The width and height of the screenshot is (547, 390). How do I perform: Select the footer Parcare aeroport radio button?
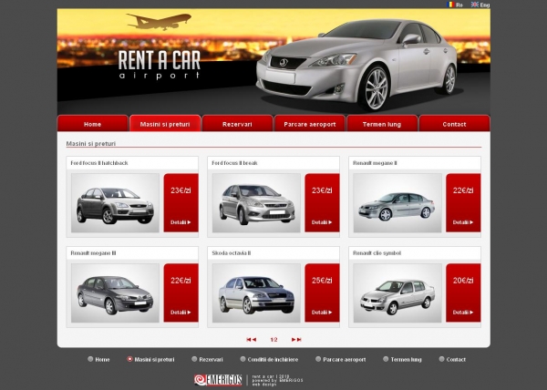[x=318, y=359]
